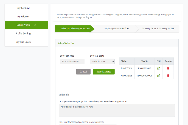Viewport: 188px width, 125px height.
Task: Focus the Enter tax rate field
Action: [72, 62]
